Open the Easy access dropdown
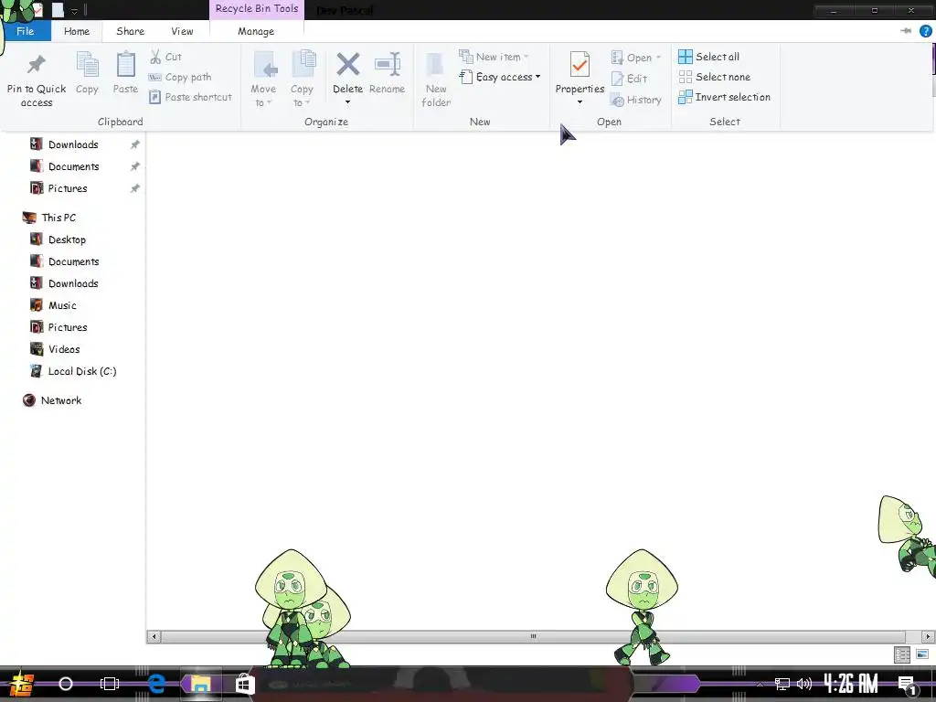This screenshot has width=936, height=702. [500, 77]
